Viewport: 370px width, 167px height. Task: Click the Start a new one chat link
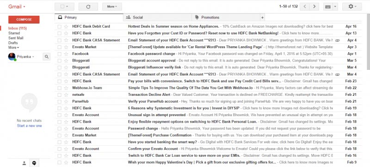(29, 126)
